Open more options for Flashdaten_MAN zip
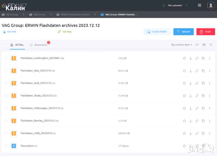 (209, 133)
